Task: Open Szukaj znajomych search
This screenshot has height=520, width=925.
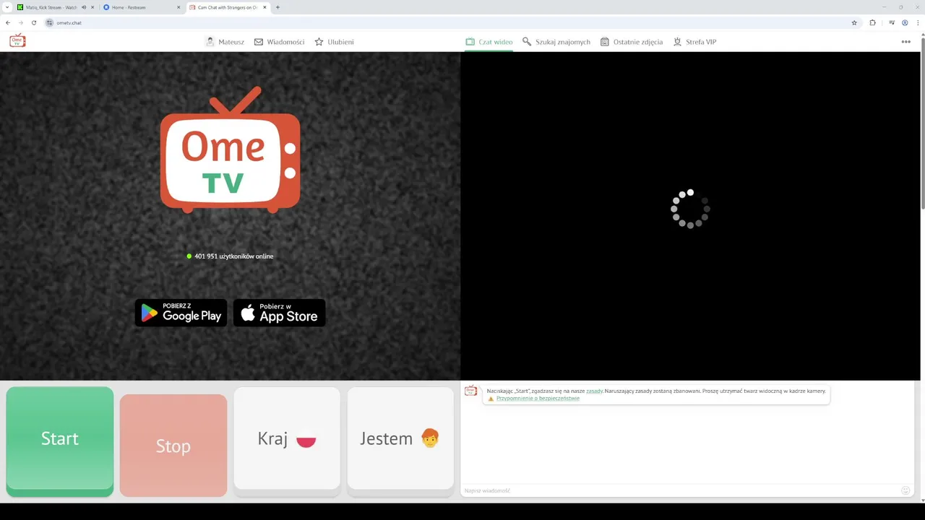Action: coord(556,42)
